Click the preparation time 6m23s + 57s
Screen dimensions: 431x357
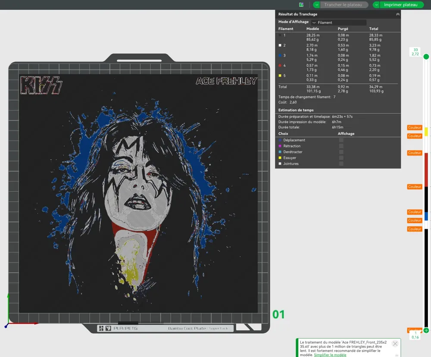(x=342, y=116)
